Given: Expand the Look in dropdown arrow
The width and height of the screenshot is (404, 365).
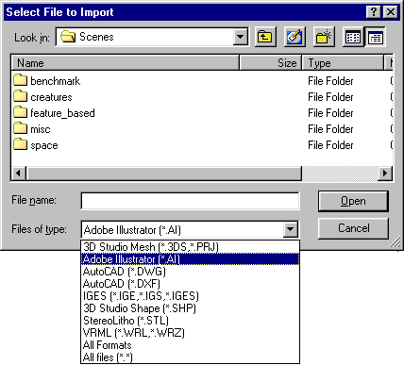Looking at the screenshot, I should click(x=240, y=37).
